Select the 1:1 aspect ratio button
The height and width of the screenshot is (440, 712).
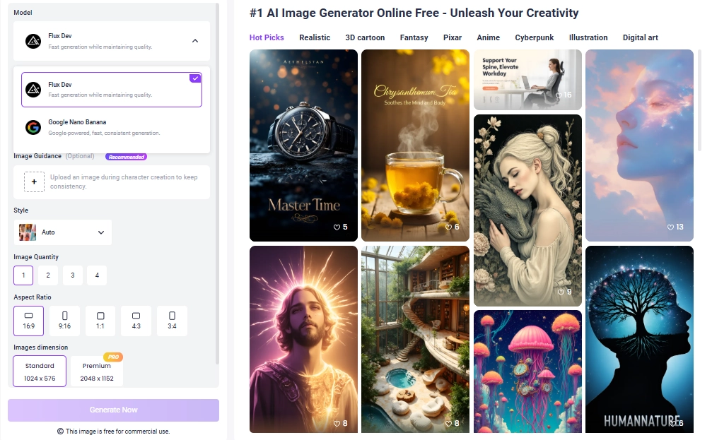coord(100,321)
